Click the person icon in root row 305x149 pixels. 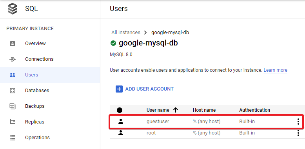(121, 133)
